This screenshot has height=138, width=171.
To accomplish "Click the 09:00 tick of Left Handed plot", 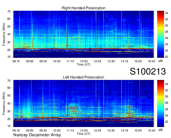I will tap(30, 130).
